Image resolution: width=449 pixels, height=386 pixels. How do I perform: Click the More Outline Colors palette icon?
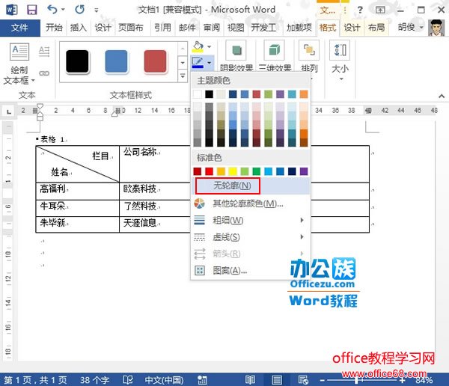(x=200, y=203)
